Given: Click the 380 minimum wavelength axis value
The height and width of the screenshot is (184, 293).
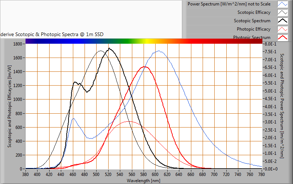Looking at the screenshot, I should (26, 175).
